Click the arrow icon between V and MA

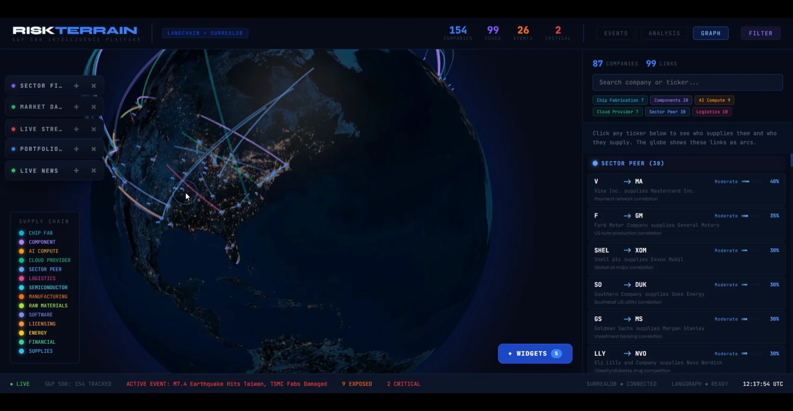[627, 182]
